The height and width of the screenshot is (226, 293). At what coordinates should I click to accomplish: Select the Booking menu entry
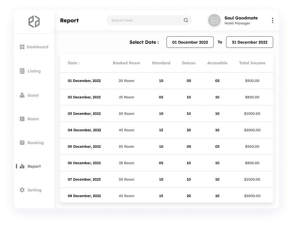(35, 142)
